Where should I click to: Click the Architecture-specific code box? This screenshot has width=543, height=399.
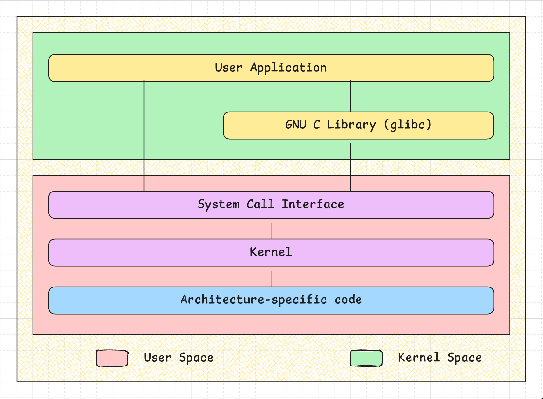tap(271, 300)
